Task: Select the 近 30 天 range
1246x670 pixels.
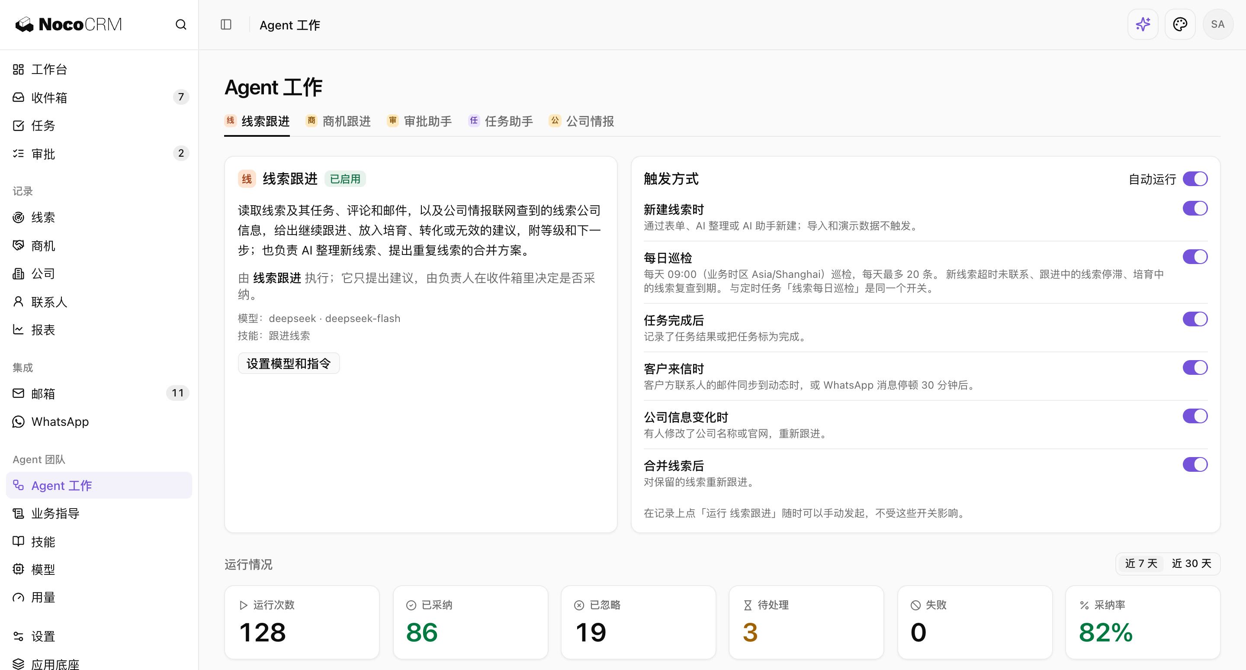Action: 1191,564
